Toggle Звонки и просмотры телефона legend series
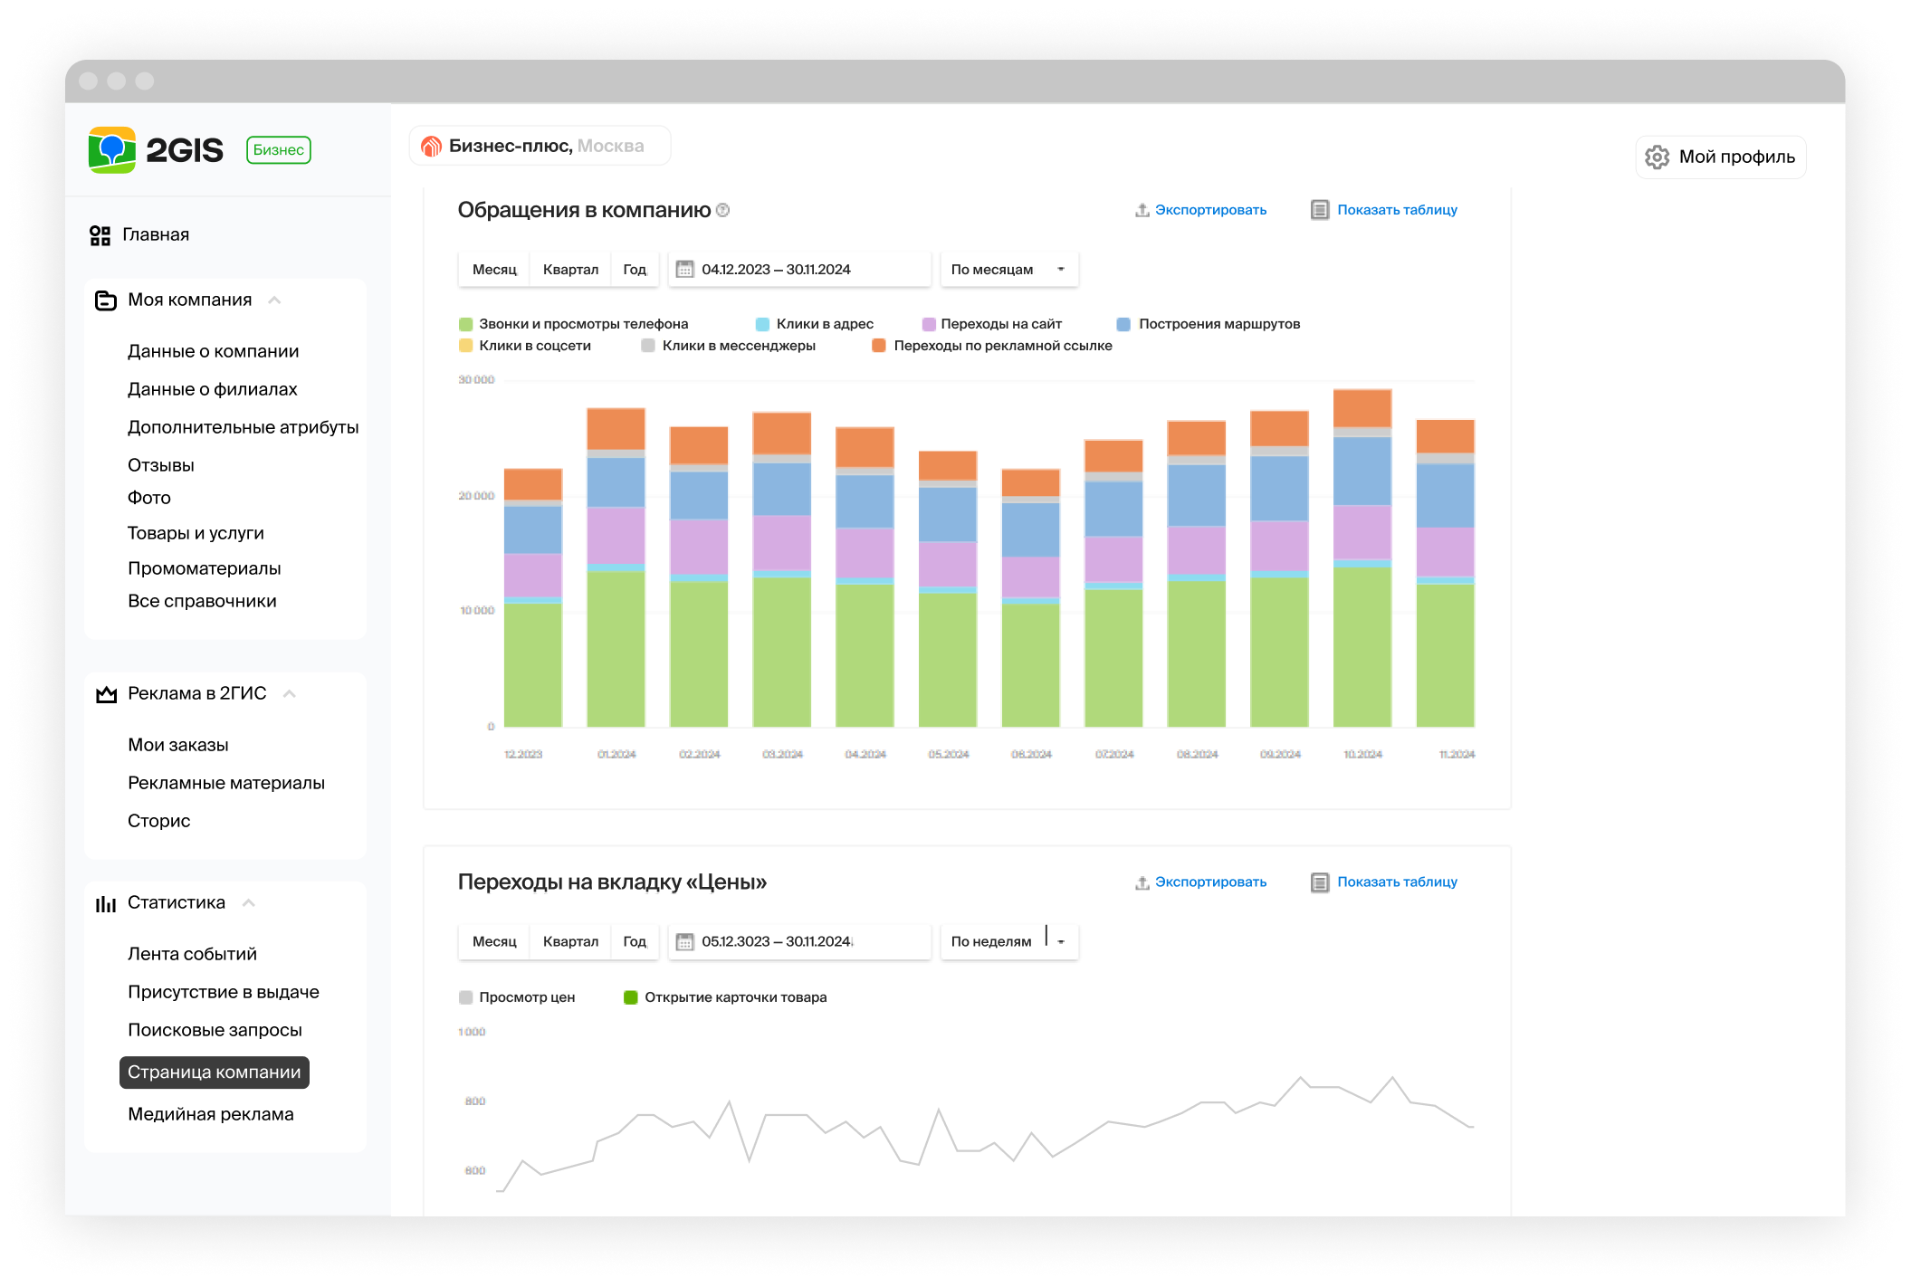Screen dimensions: 1911x1287 [574, 324]
